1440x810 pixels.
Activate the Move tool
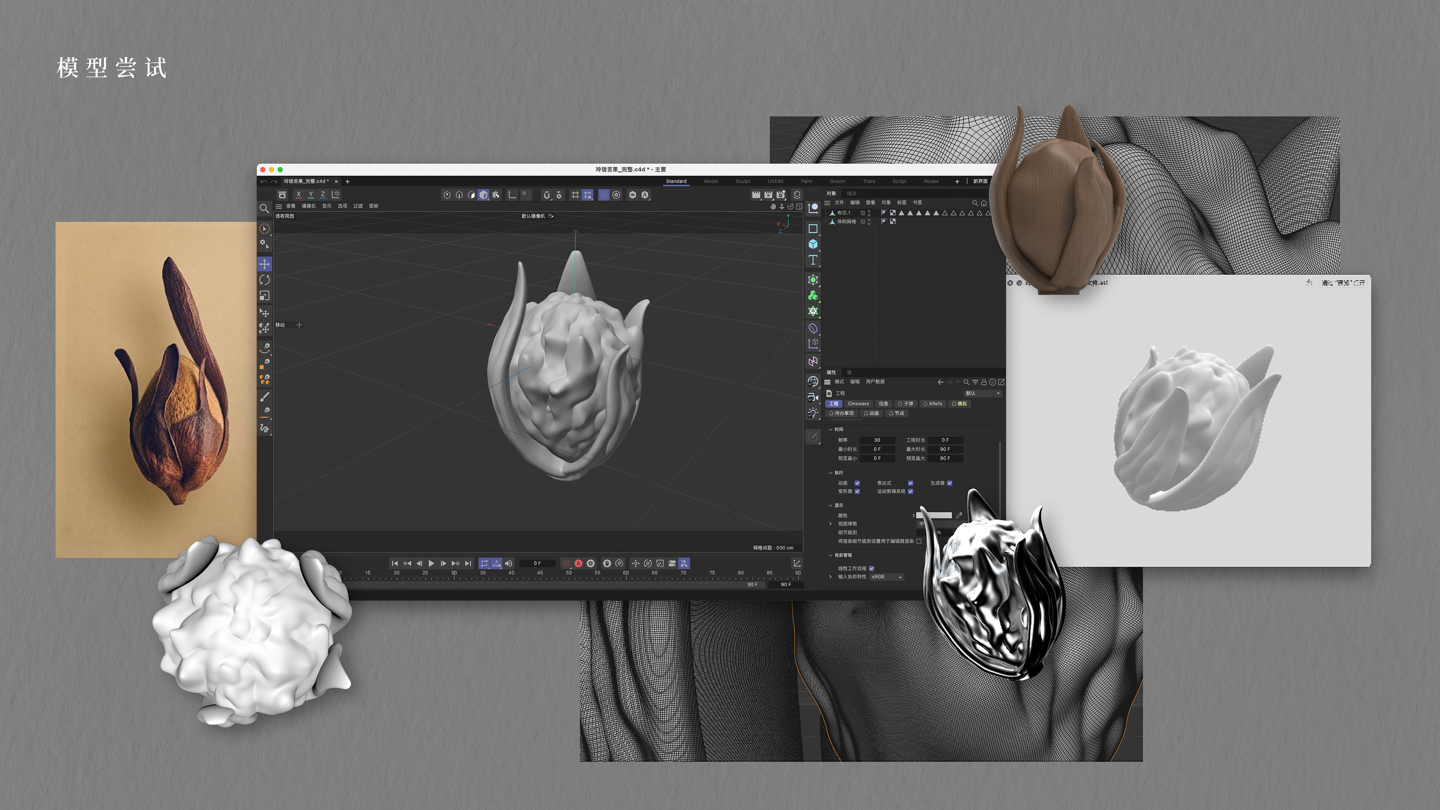pyautogui.click(x=264, y=264)
